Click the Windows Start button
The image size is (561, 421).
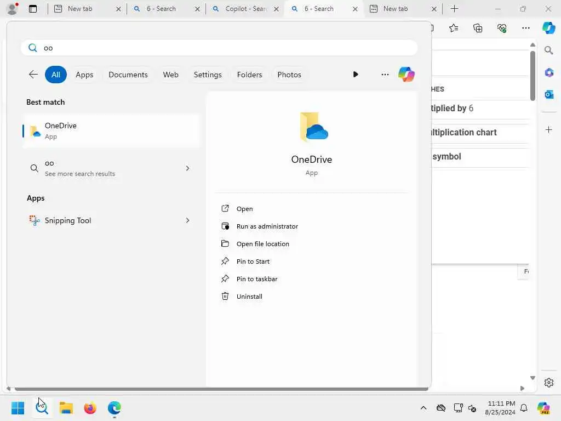click(18, 408)
